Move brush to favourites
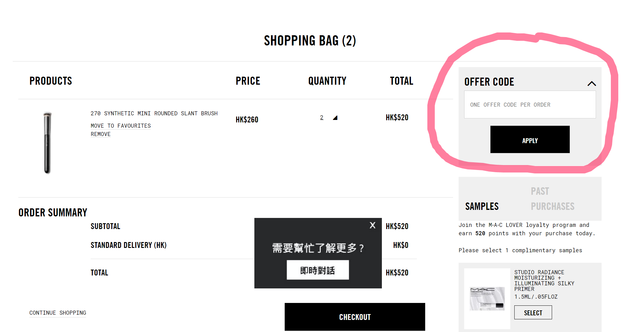This screenshot has width=622, height=332. 120,126
